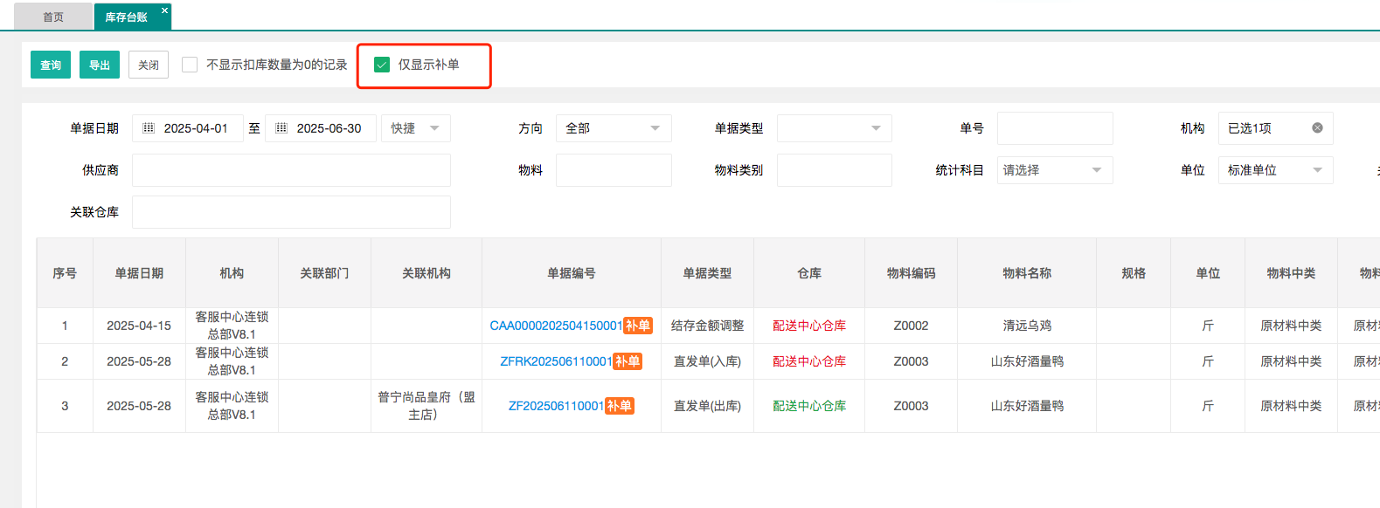Click the 补单 badge on ZFRK202506110001

[x=628, y=361]
